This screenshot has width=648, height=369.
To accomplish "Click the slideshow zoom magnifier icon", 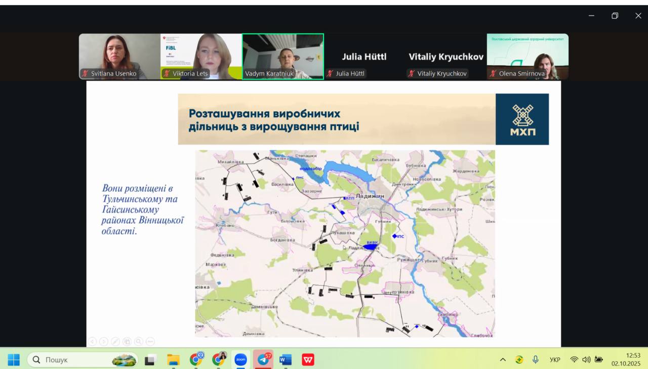I will point(138,342).
